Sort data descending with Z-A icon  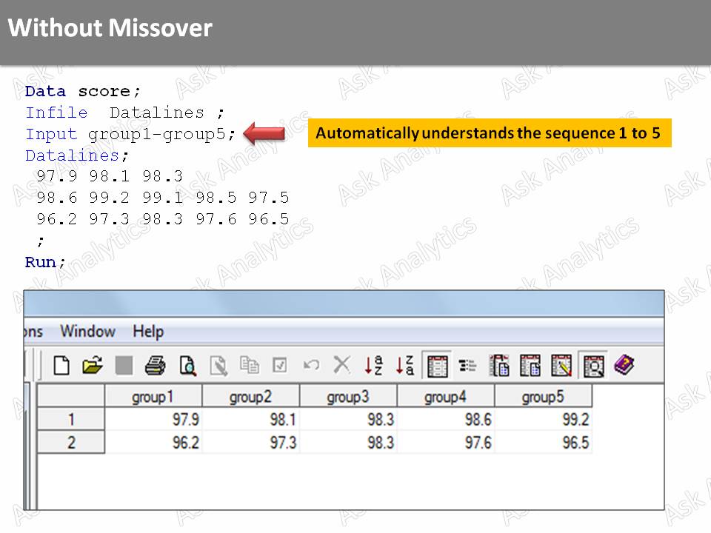[404, 365]
